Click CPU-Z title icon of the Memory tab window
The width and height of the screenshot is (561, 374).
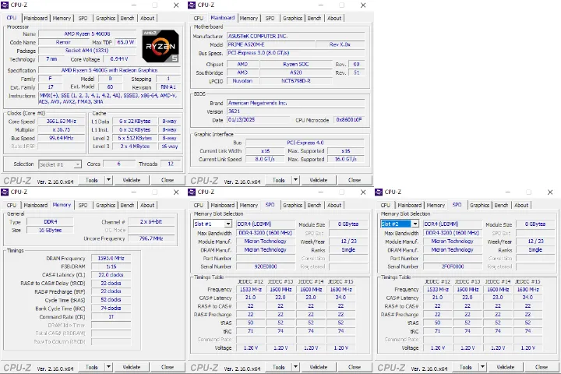click(x=5, y=192)
